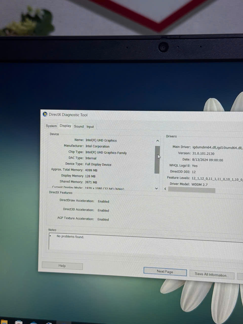The height and width of the screenshot is (324, 243).
Task: Click the 'Driver Model:' label
Action: coord(180,184)
